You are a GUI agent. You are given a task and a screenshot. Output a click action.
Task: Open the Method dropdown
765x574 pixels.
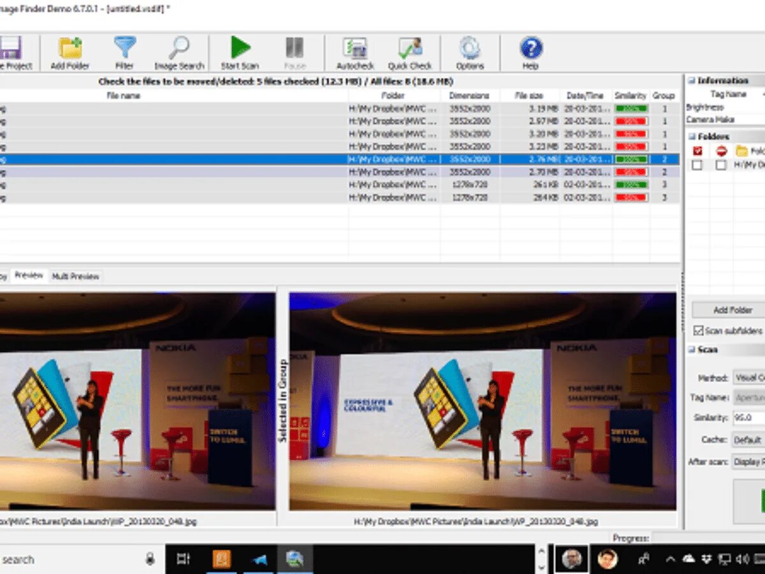[x=749, y=378]
